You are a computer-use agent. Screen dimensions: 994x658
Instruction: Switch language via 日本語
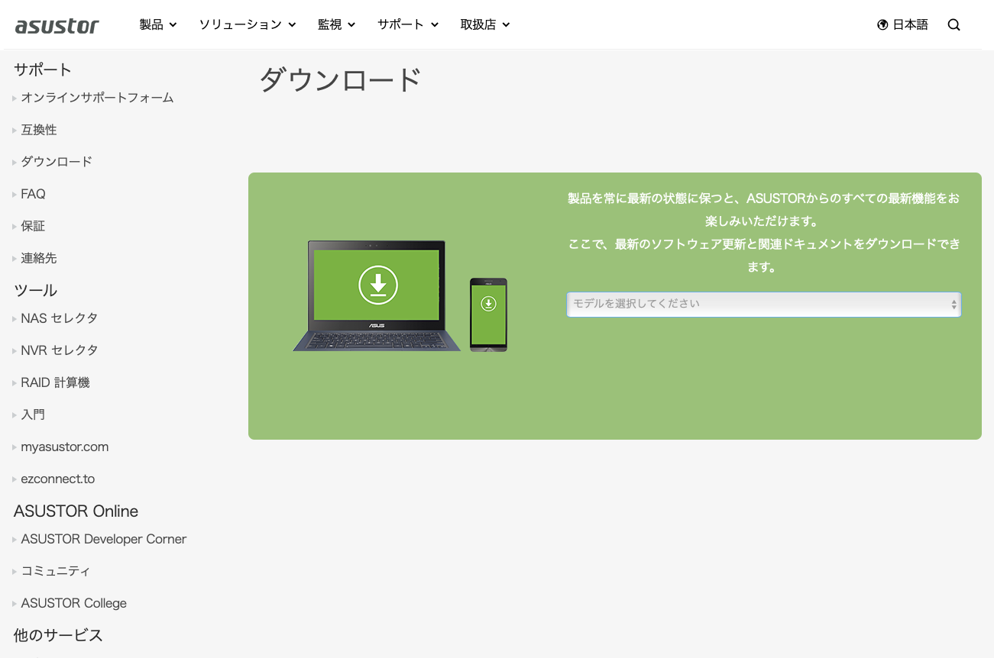click(910, 24)
